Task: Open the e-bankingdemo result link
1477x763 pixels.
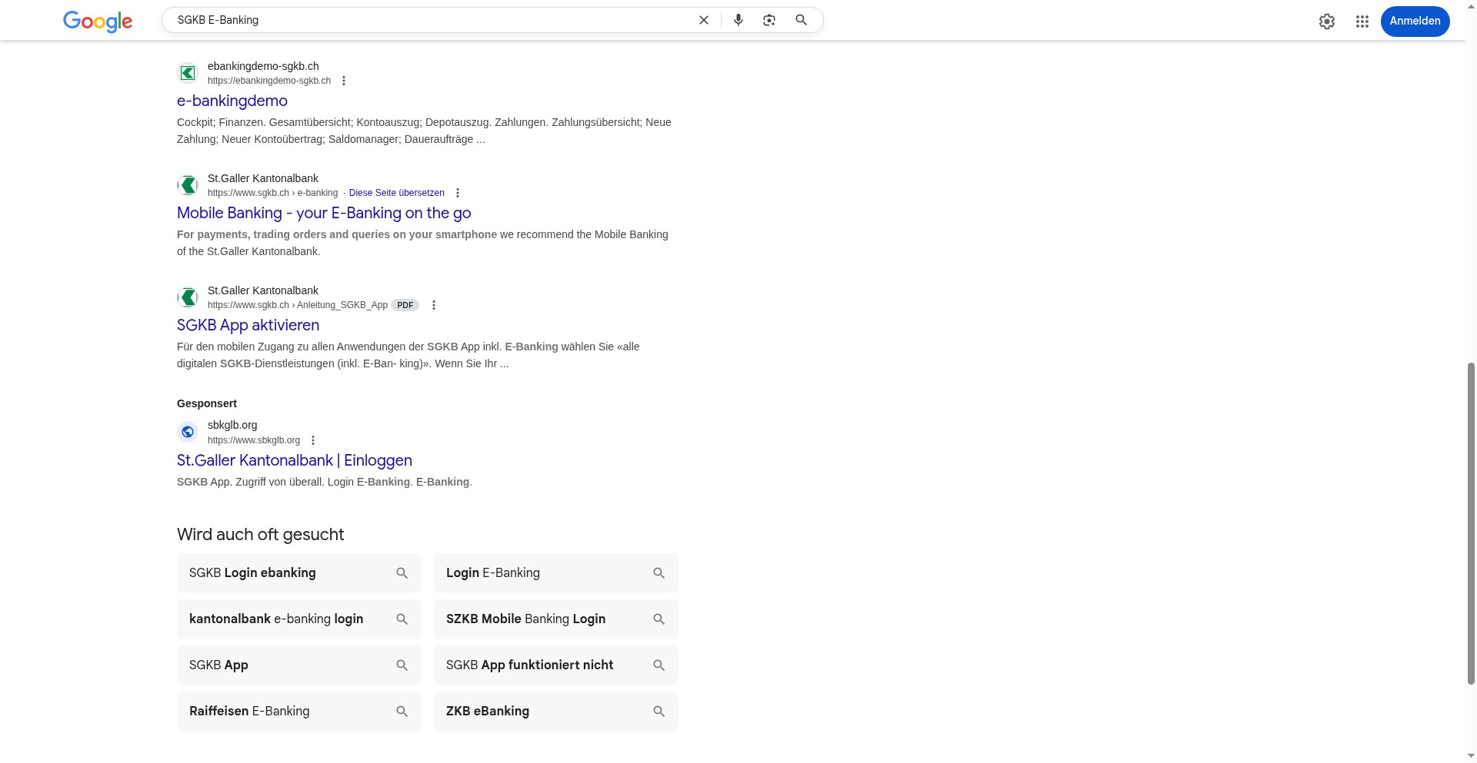Action: pyautogui.click(x=232, y=101)
